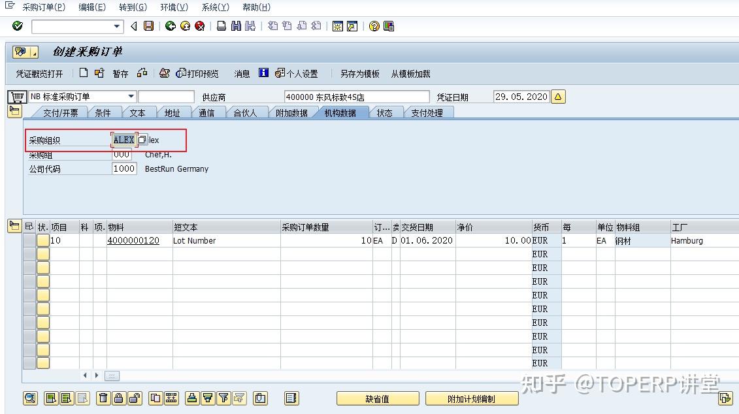
Task: Switch to the 条件 tab
Action: tap(105, 112)
